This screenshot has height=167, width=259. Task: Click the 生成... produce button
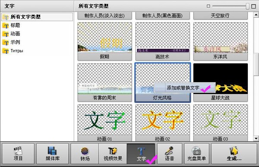234,154
